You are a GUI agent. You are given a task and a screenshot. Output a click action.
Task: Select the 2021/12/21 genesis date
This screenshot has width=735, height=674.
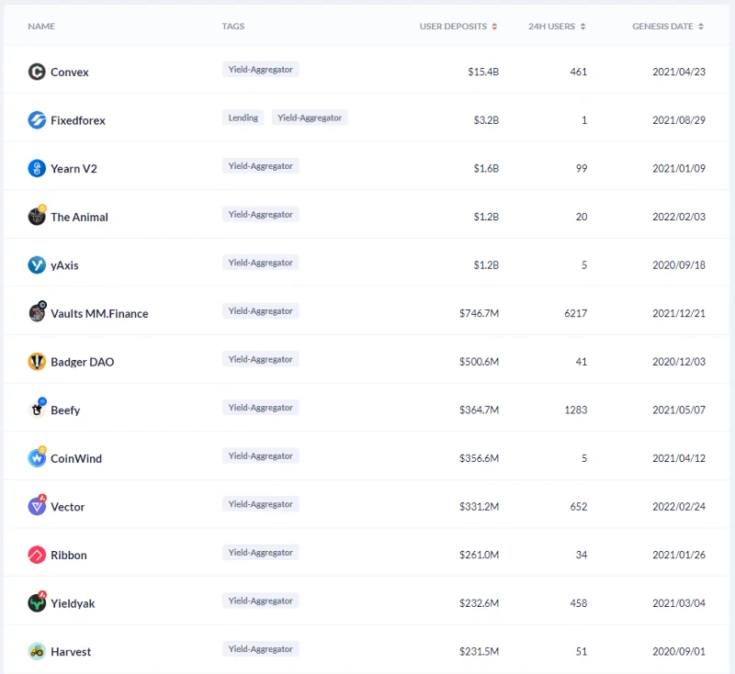pyautogui.click(x=679, y=313)
